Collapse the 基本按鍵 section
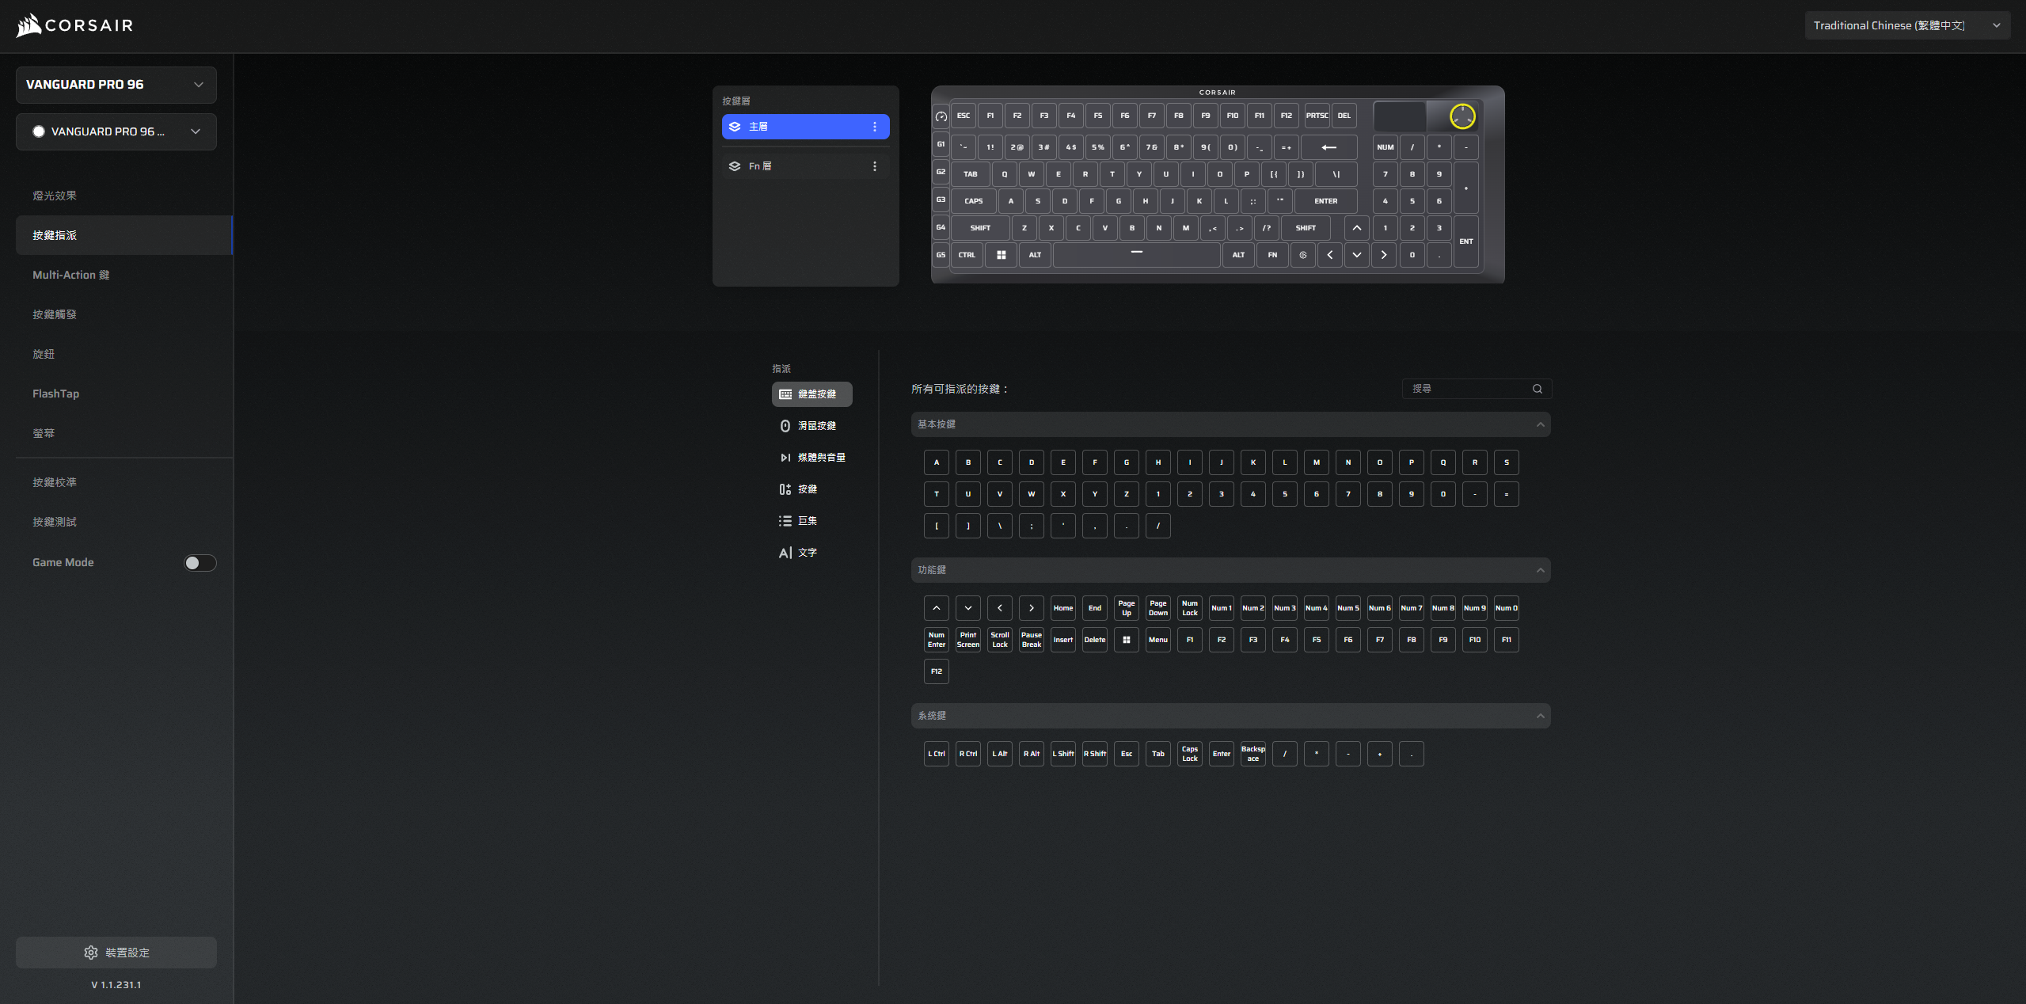Viewport: 2026px width, 1004px height. click(1540, 424)
